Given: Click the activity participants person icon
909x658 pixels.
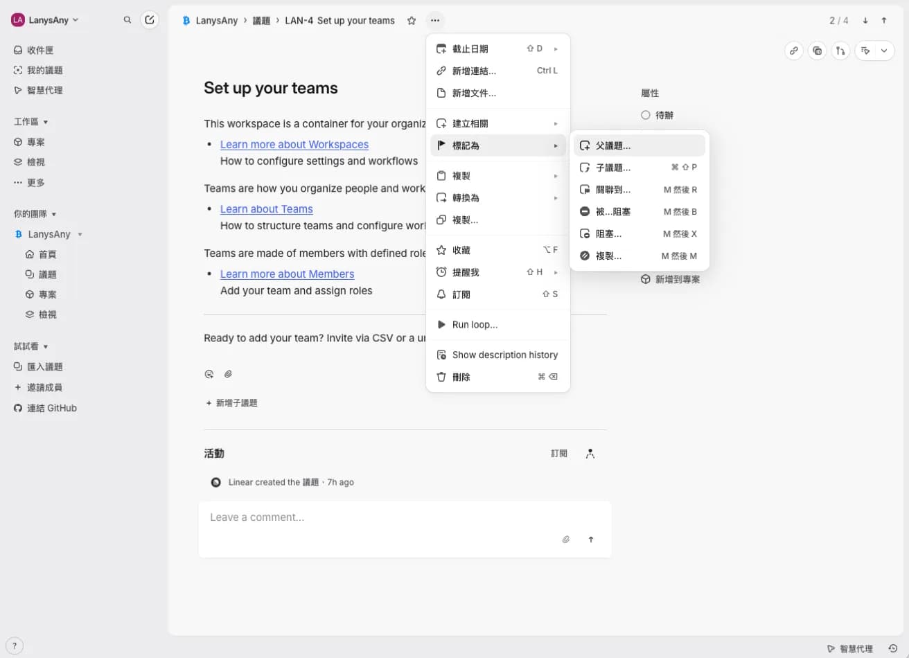Looking at the screenshot, I should click(590, 454).
